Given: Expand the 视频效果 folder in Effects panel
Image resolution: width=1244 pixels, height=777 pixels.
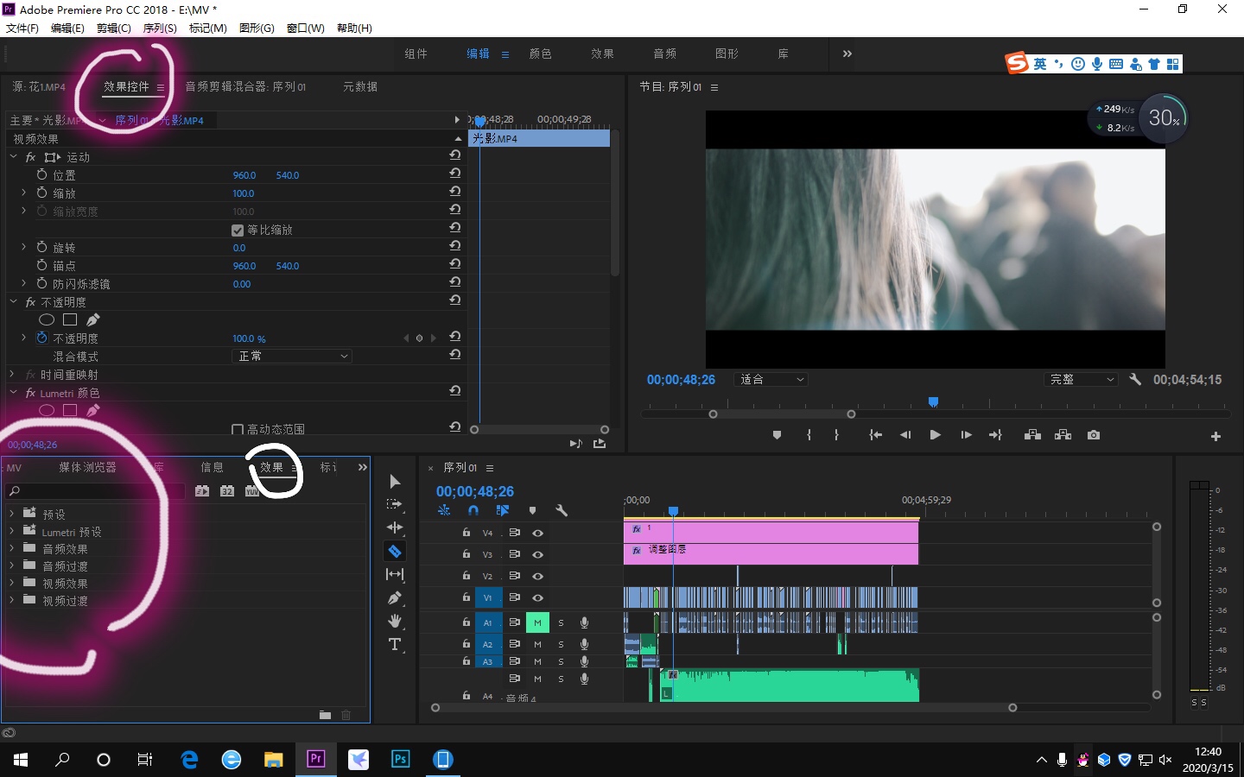Looking at the screenshot, I should [12, 584].
